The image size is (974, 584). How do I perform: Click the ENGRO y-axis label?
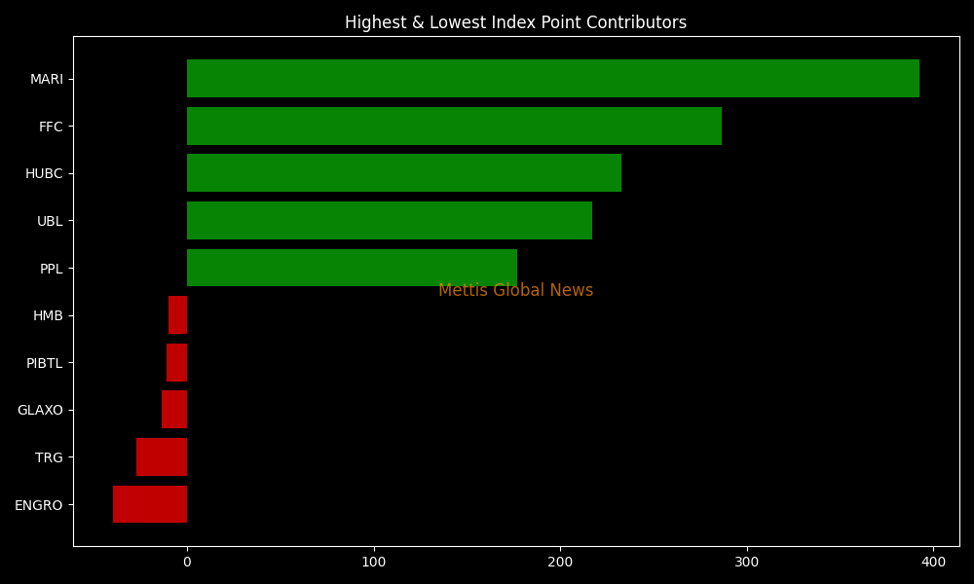[x=39, y=505]
